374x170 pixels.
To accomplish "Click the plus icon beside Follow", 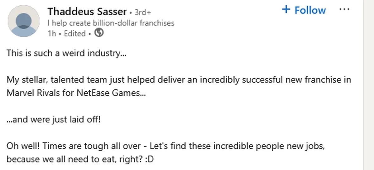I will [x=286, y=10].
